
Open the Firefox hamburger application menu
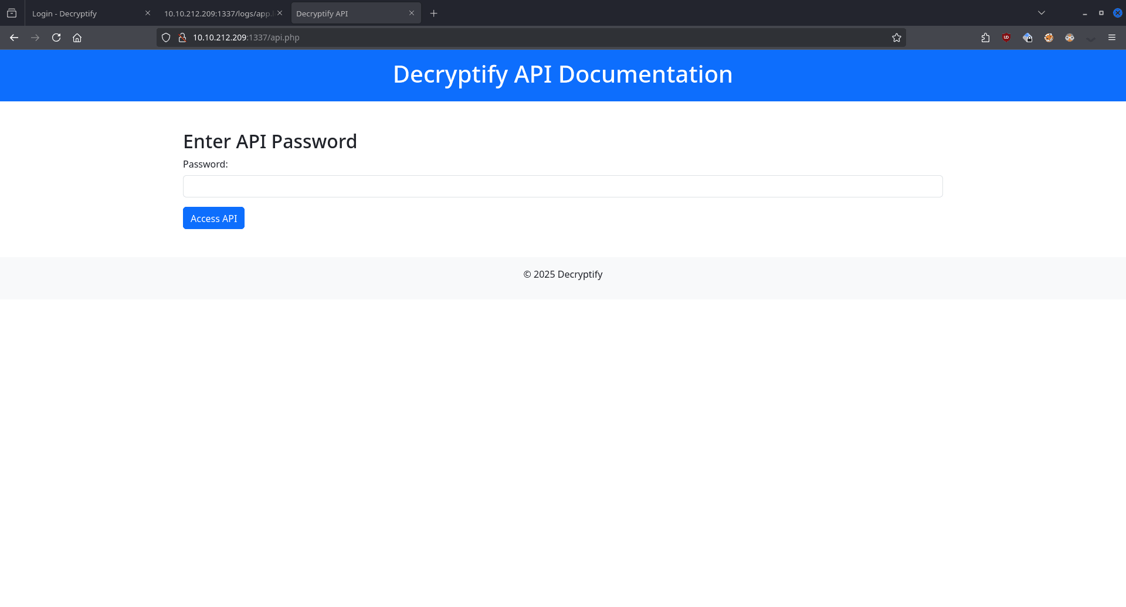[1112, 37]
